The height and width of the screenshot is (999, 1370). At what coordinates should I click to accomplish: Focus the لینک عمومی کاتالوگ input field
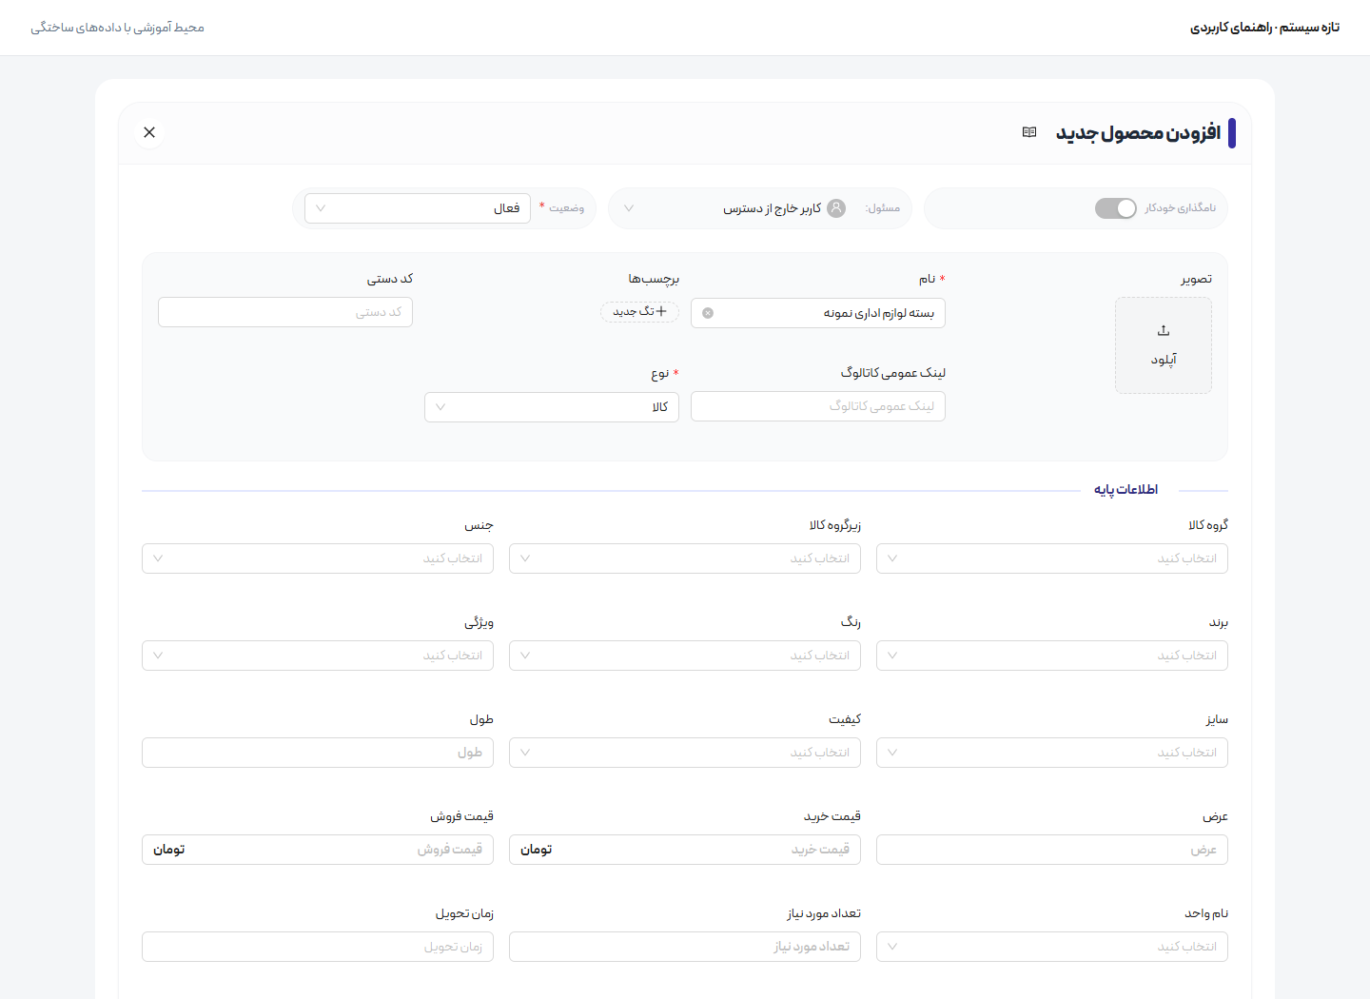(x=818, y=406)
